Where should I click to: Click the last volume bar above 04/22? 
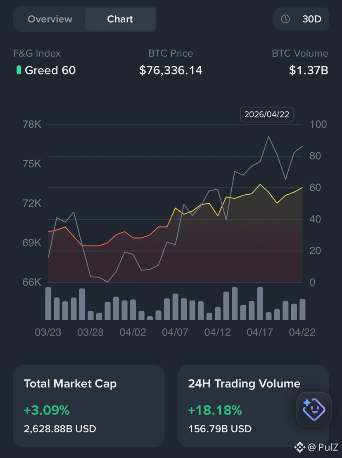coord(302,309)
